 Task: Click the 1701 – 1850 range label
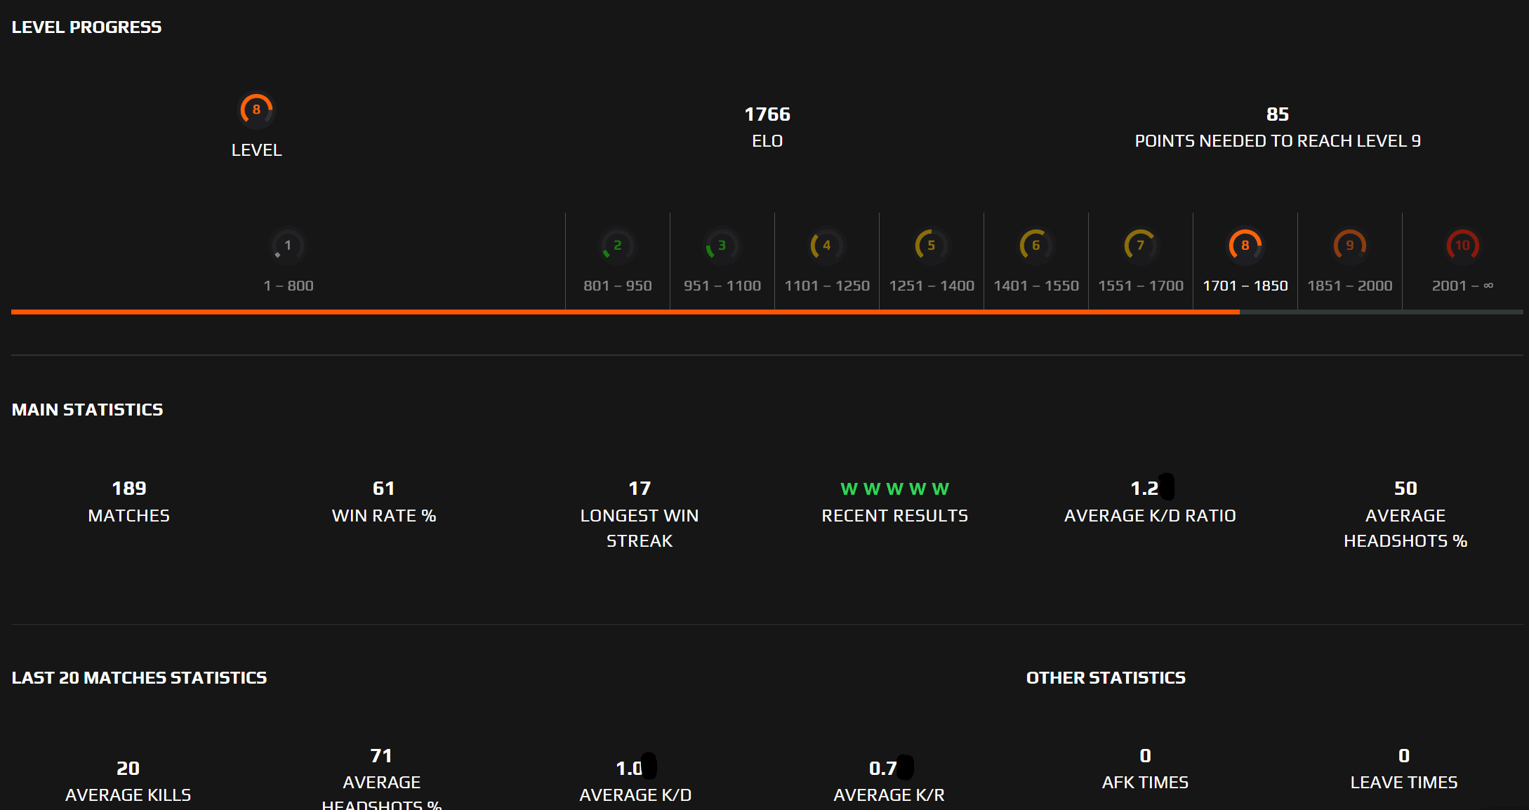point(1245,286)
